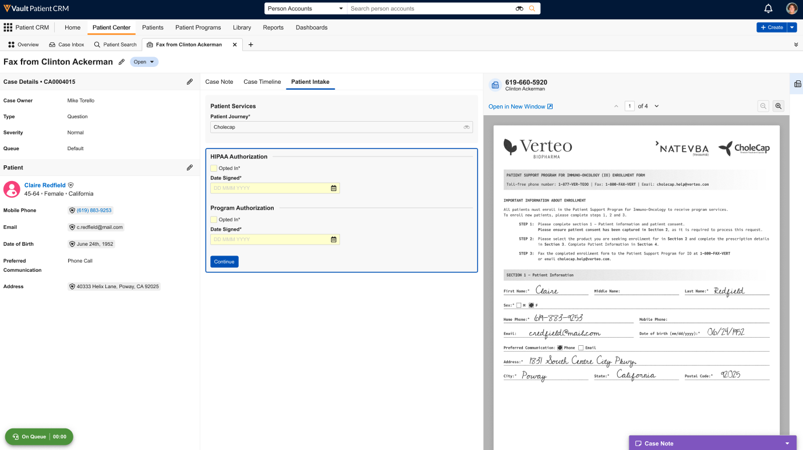
Task: Switch to the Case Timeline tab
Action: (262, 82)
